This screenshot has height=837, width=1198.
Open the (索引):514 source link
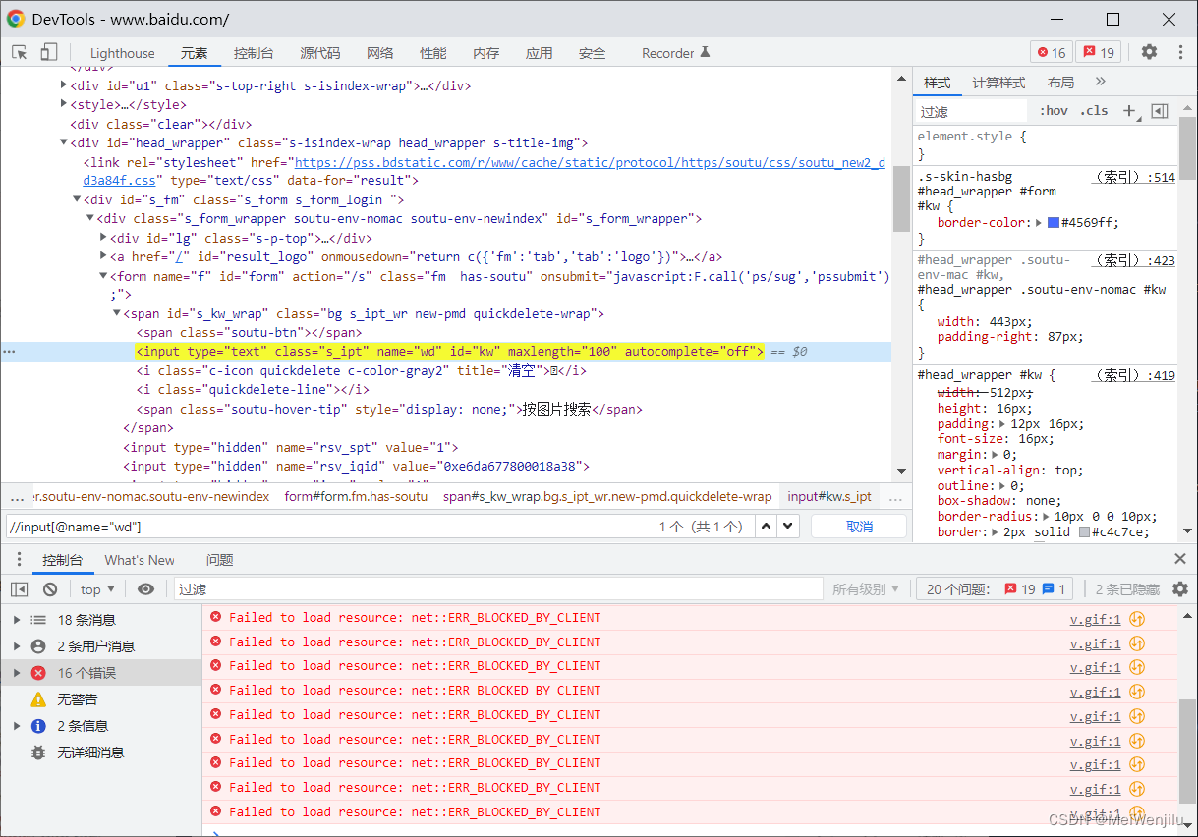pos(1134,177)
